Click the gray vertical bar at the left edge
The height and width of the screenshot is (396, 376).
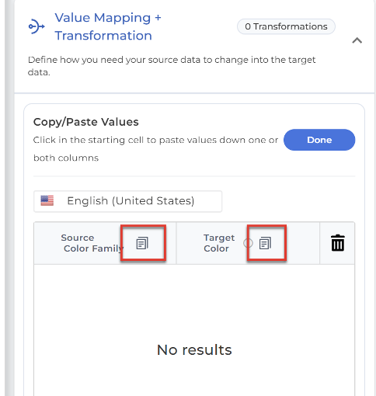pos(9,198)
